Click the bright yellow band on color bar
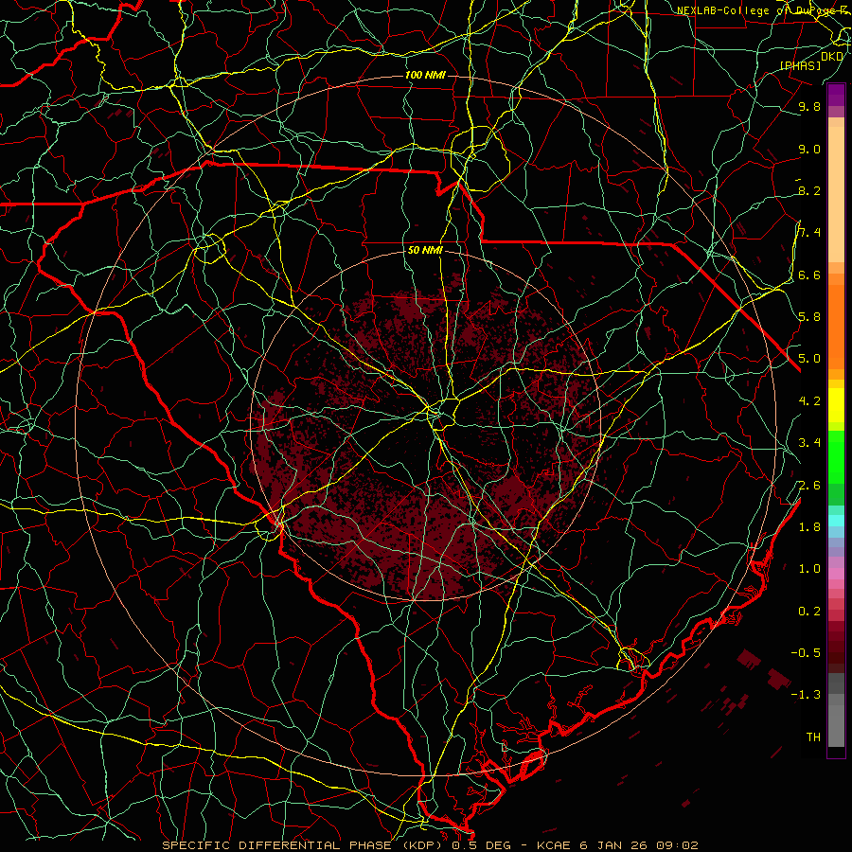The width and height of the screenshot is (852, 852). [x=836, y=405]
